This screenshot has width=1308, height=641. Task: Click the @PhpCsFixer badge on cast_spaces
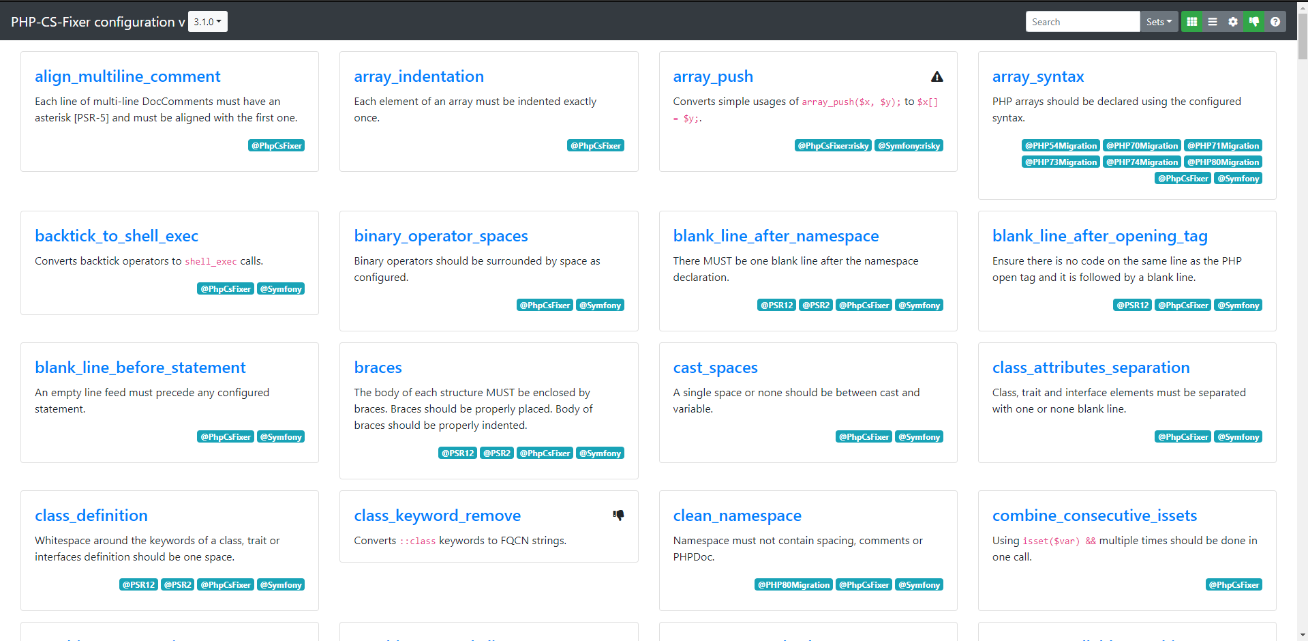click(x=864, y=437)
